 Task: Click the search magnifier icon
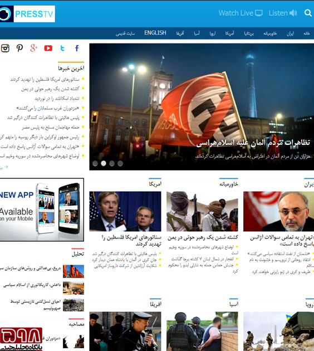tap(308, 13)
